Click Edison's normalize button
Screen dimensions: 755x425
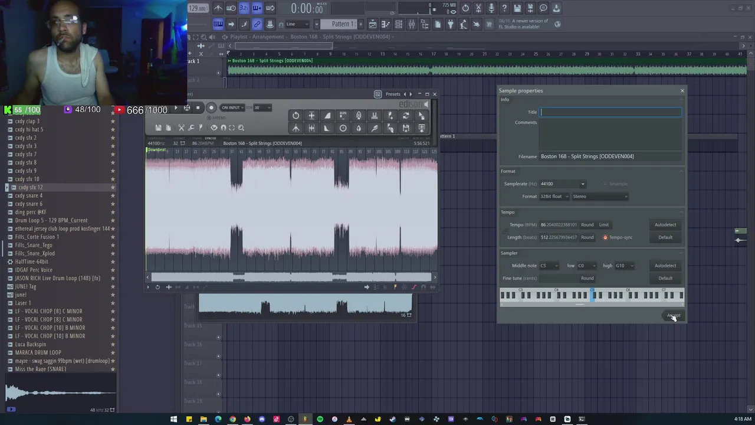(x=311, y=116)
